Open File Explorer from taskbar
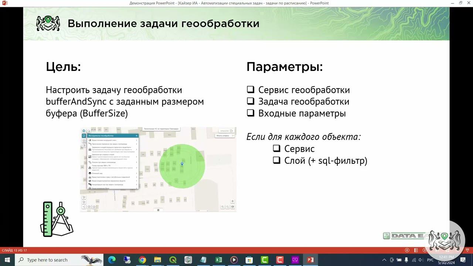 157,260
